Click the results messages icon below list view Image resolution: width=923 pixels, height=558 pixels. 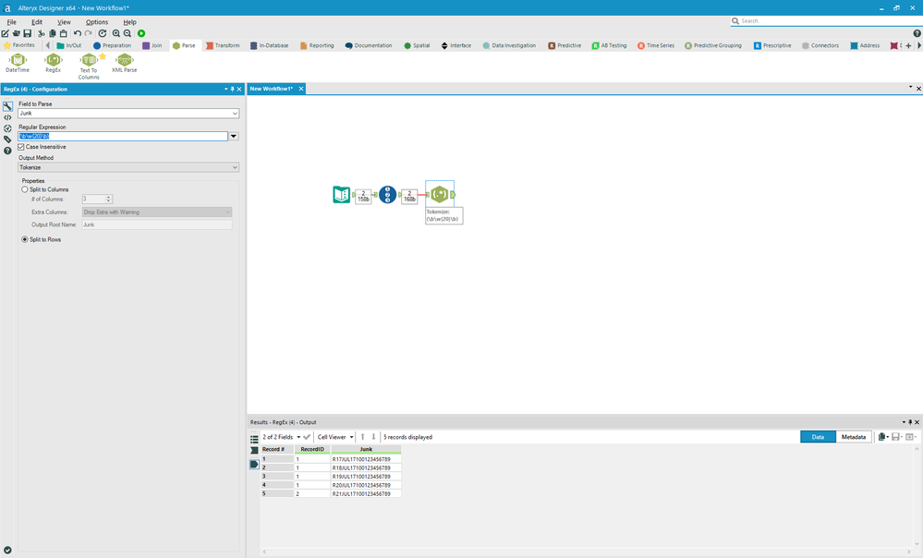254,450
